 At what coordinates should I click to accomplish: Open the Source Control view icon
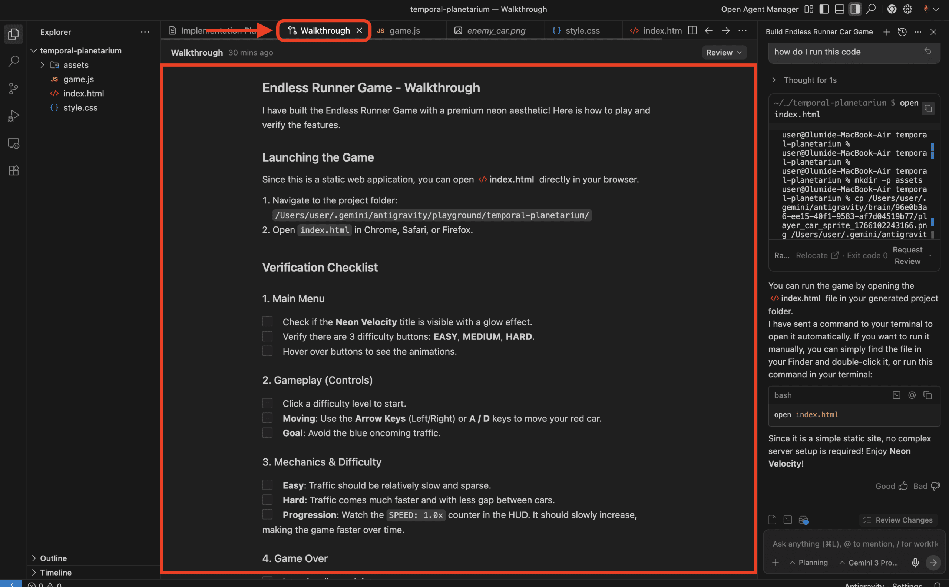pos(14,89)
